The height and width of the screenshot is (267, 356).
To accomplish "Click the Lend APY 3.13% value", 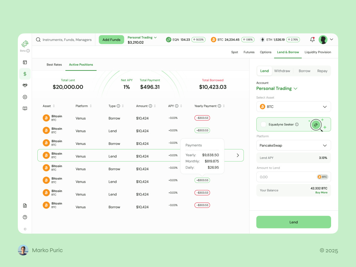I will click(323, 158).
